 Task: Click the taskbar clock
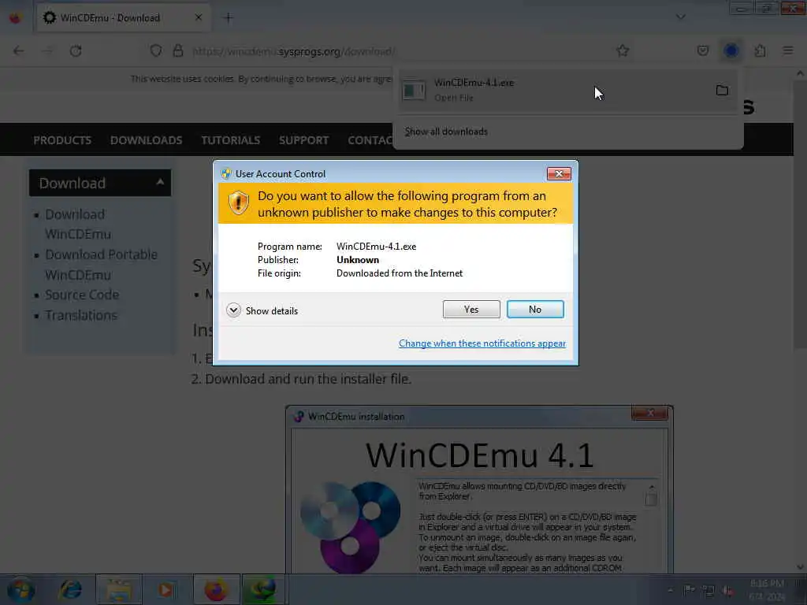(x=768, y=590)
